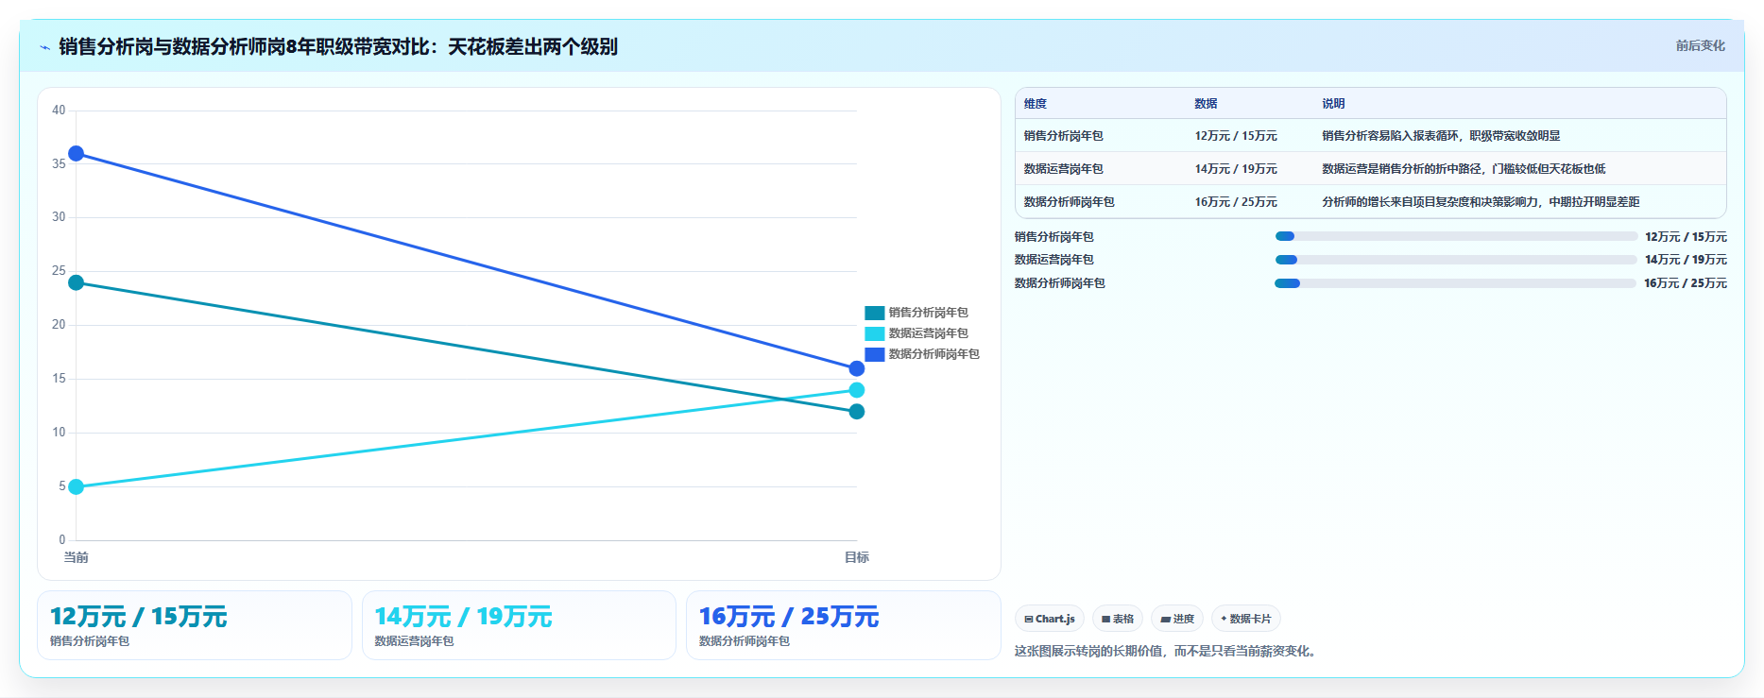Select the 数据卡片 tag chip
The height and width of the screenshot is (698, 1764).
[1245, 619]
